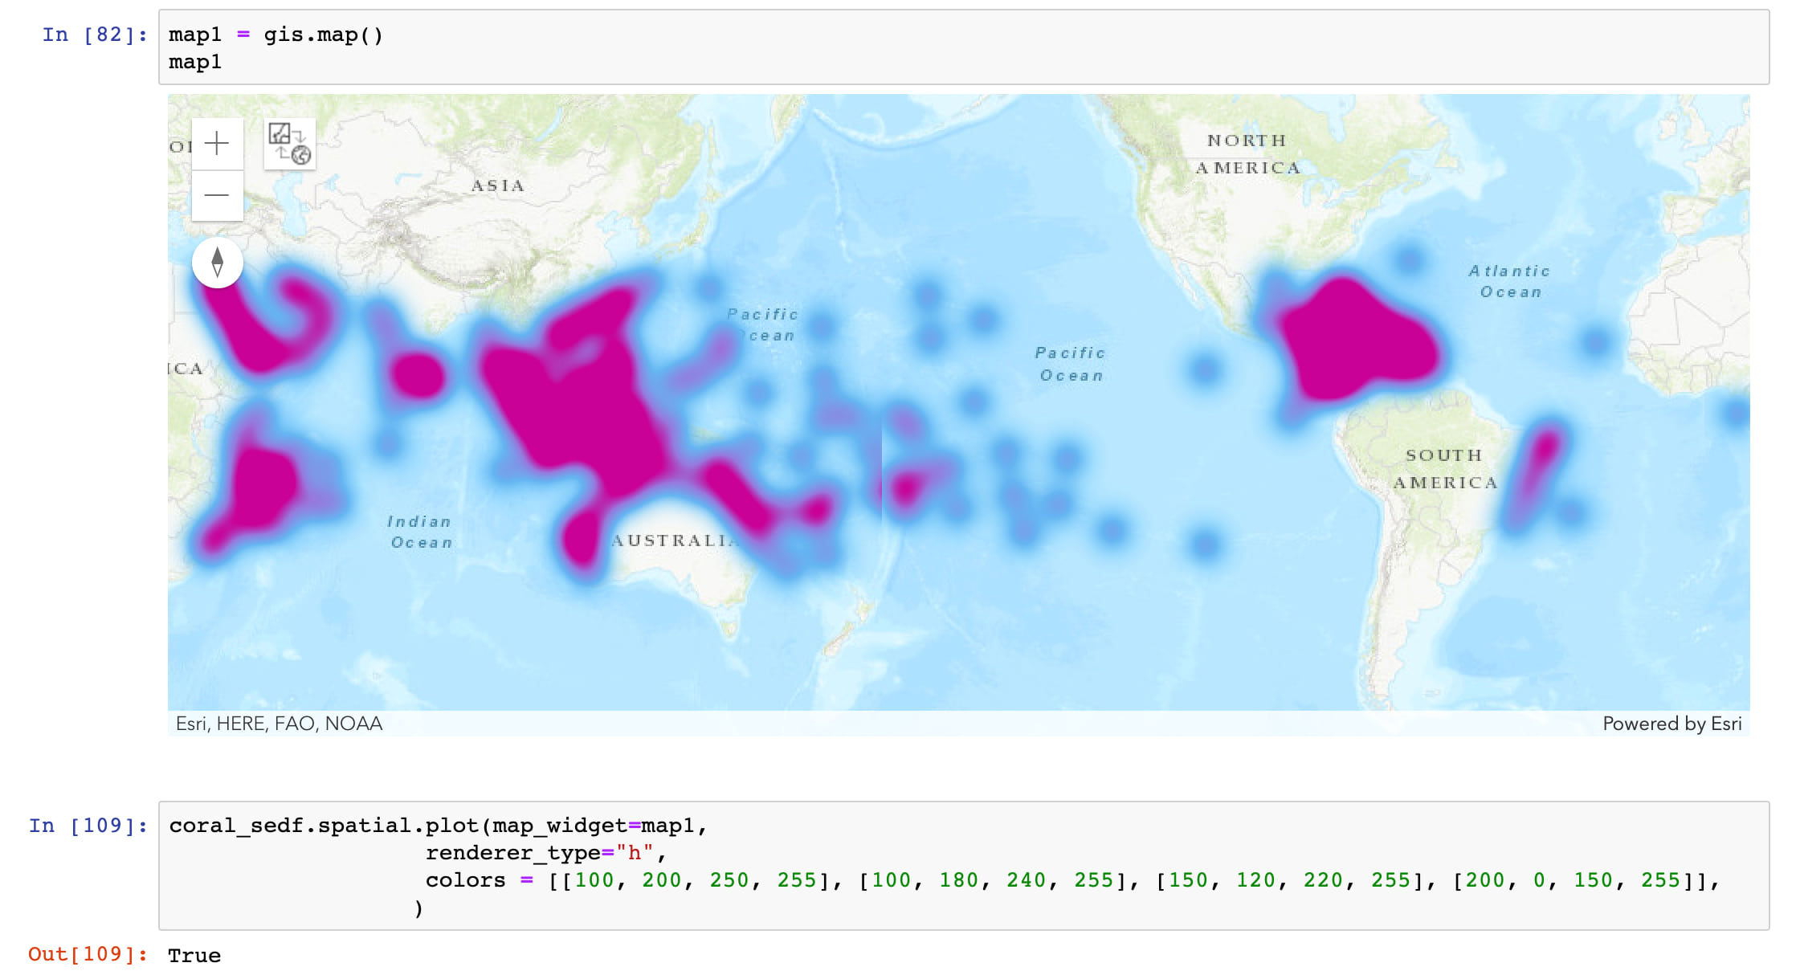Click the map zoom out minus button
1796x975 pixels.
click(x=217, y=195)
